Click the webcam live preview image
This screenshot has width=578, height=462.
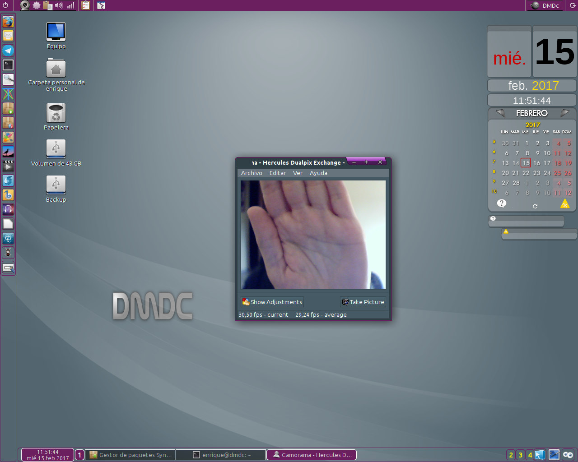313,235
